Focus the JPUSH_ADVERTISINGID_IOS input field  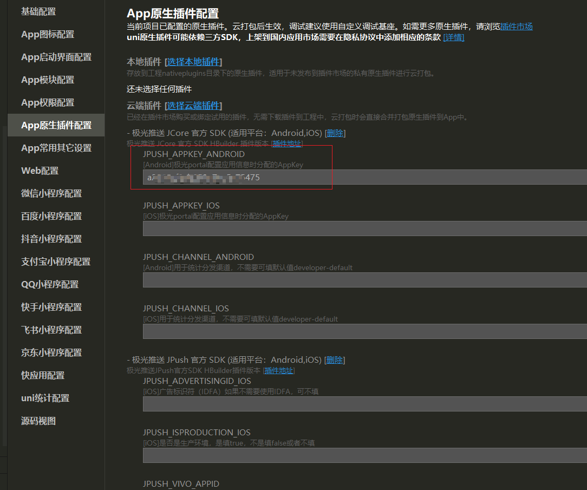pos(364,404)
